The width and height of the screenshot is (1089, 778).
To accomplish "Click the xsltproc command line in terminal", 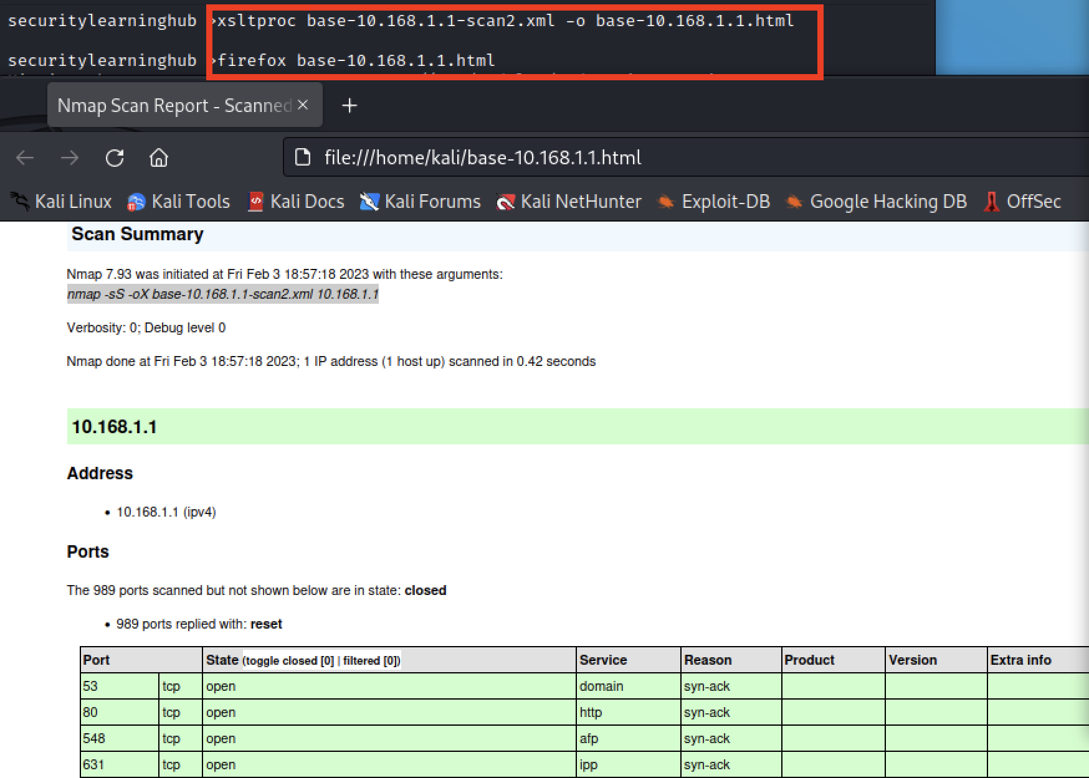I will (505, 21).
